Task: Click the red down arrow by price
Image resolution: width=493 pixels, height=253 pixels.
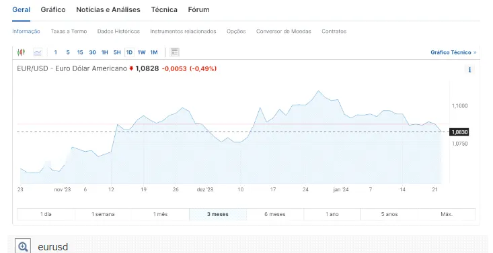Action: [131, 68]
